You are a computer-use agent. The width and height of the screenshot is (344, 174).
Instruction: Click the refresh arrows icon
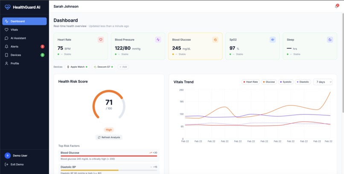click(x=99, y=137)
